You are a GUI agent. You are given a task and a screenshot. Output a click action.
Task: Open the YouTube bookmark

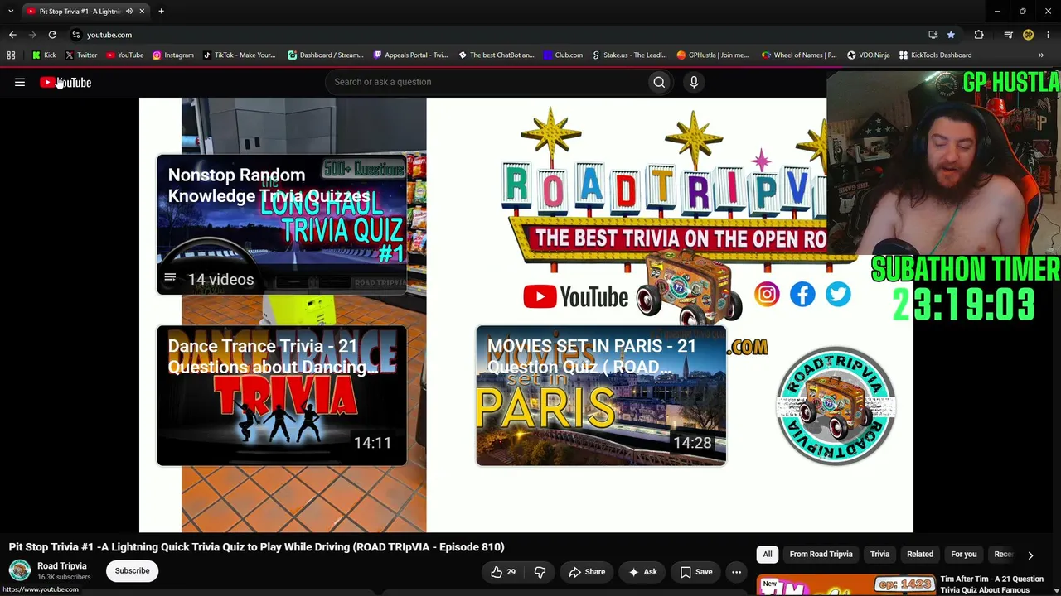tap(124, 55)
